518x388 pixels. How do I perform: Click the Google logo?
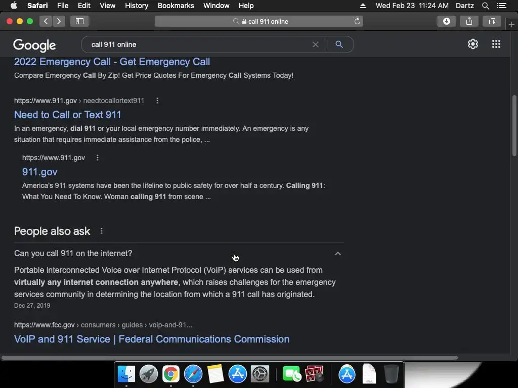[34, 45]
